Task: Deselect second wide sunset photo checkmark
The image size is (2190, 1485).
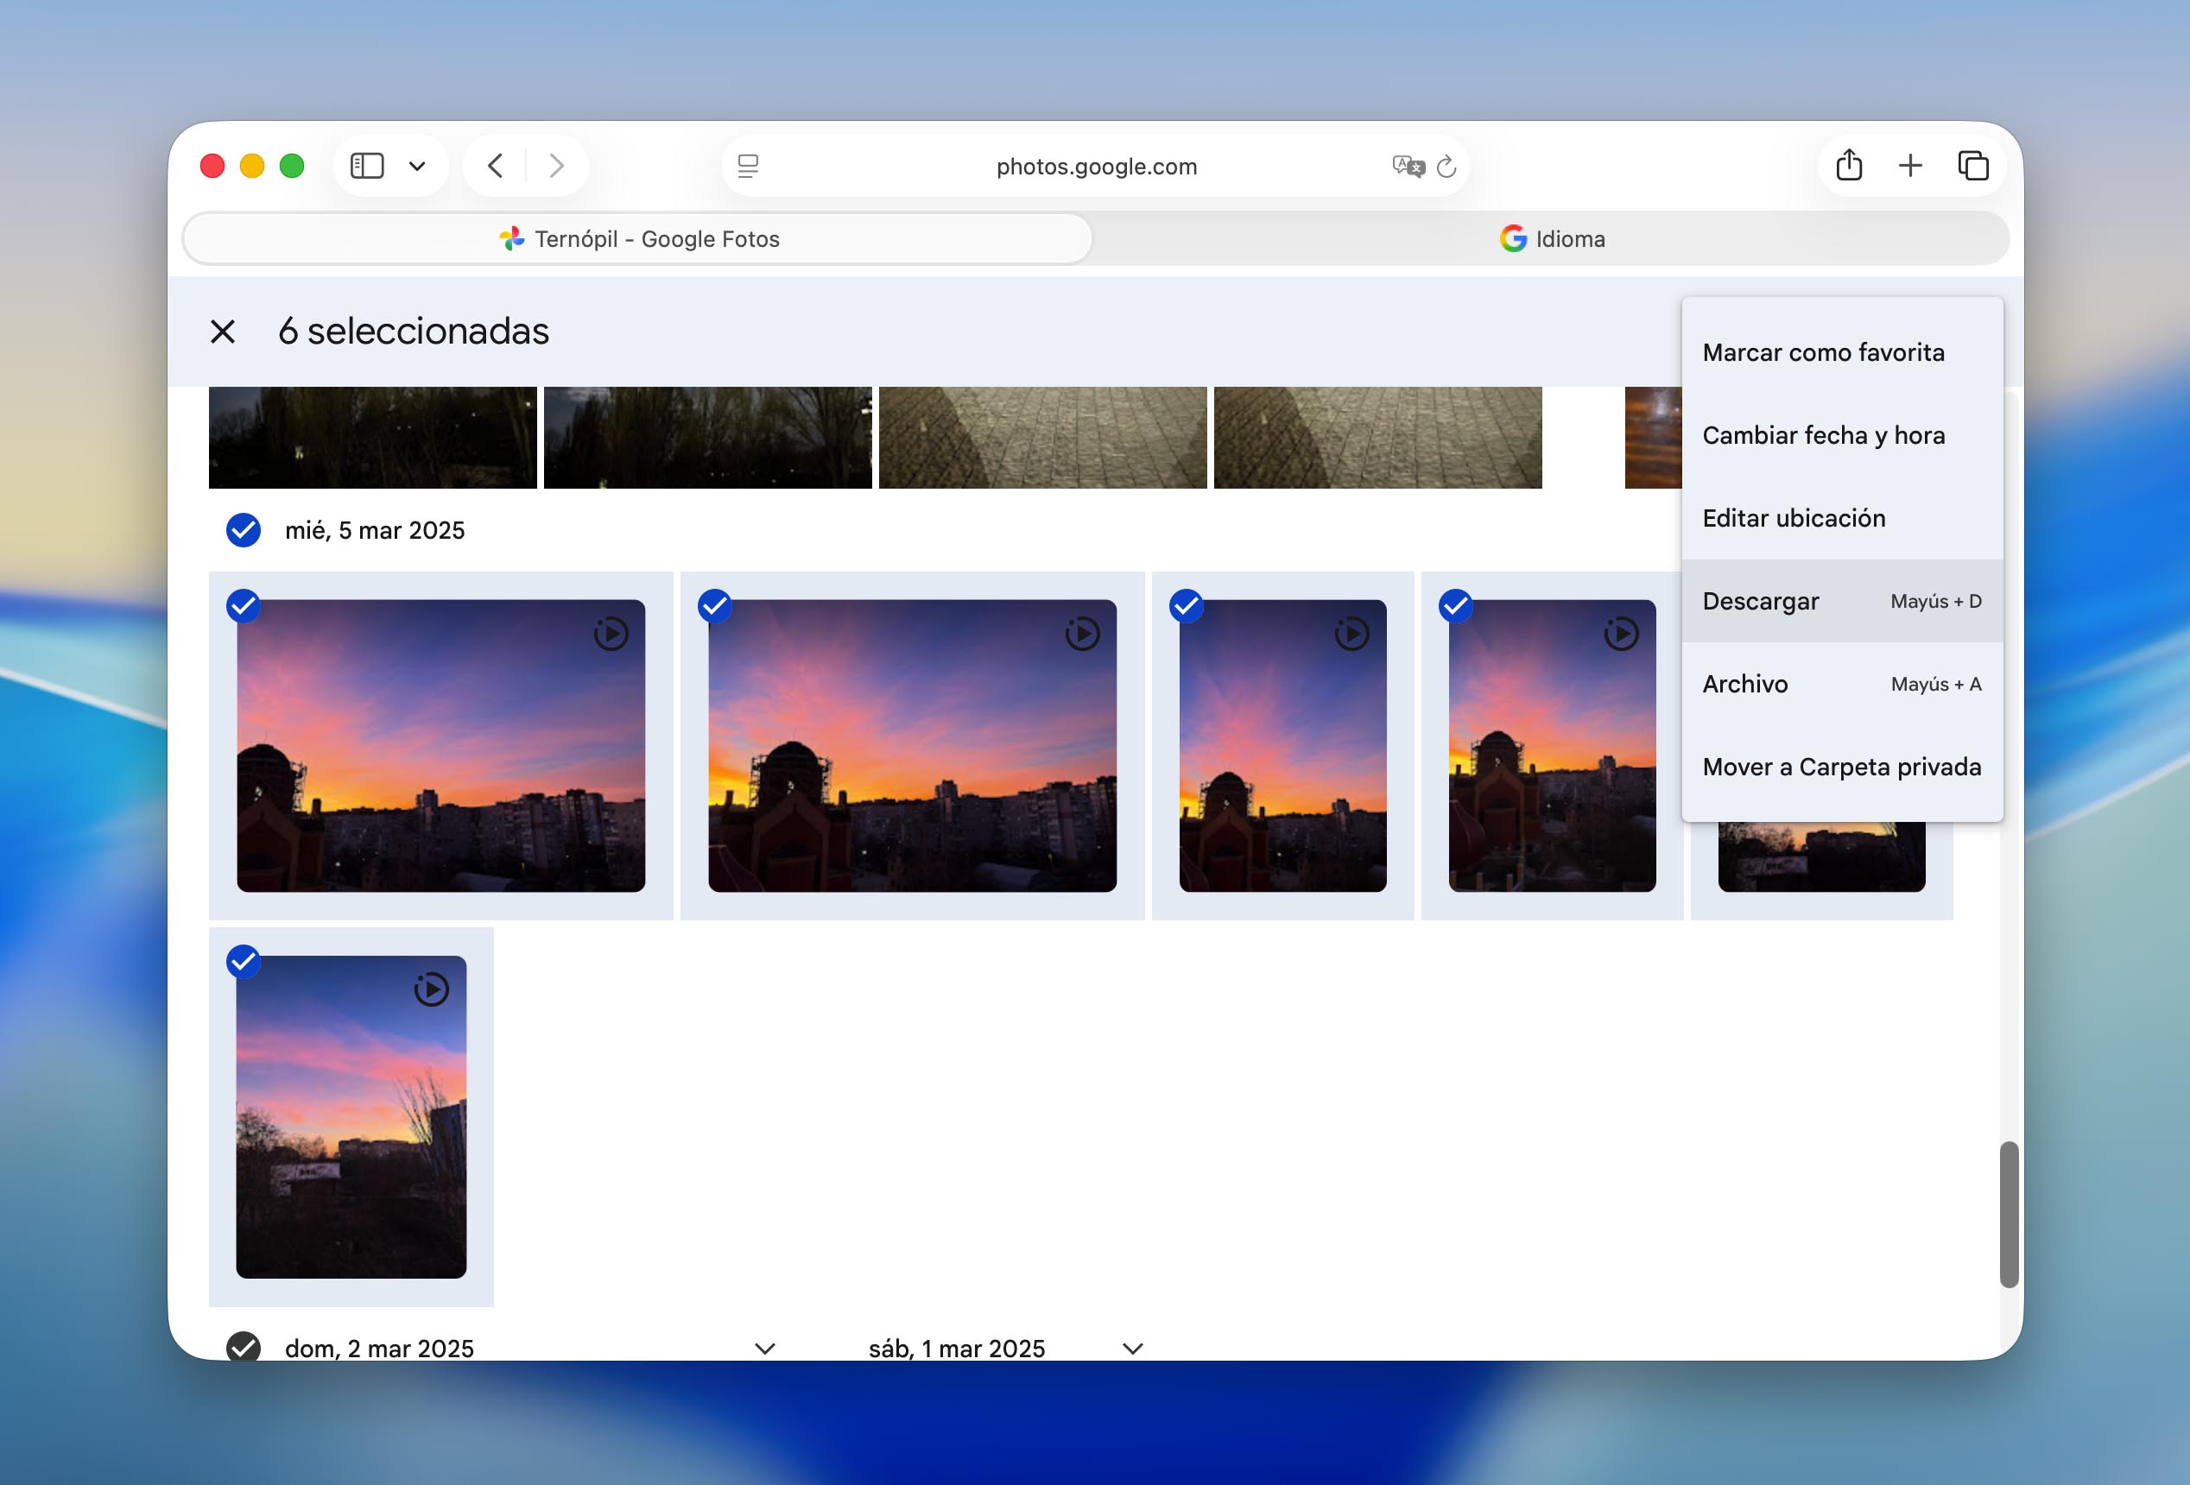Action: click(714, 606)
